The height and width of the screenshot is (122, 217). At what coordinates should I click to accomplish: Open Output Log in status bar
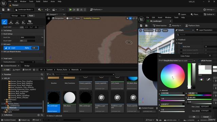coord(24,120)
